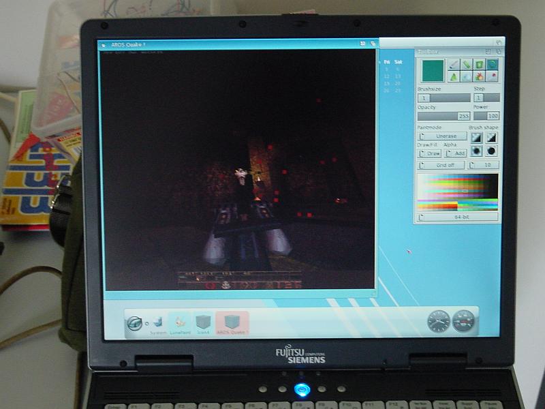
Task: Cycle the grid size button showing 10
Action: (484, 165)
